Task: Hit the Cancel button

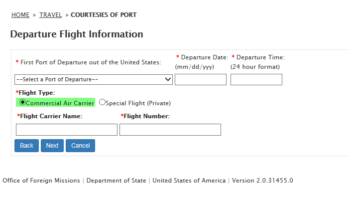Action: 80,146
